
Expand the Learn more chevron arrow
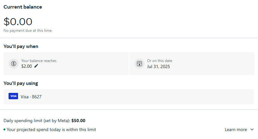click(252, 129)
